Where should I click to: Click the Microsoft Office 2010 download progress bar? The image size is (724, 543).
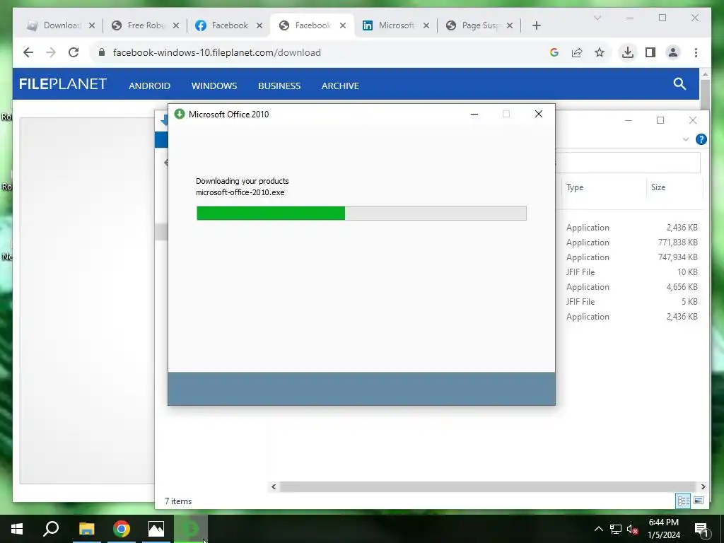point(361,213)
